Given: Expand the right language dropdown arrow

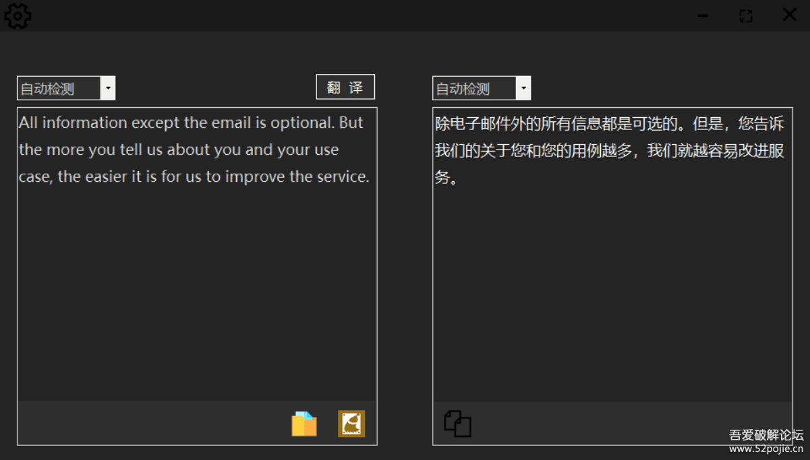Looking at the screenshot, I should point(523,88).
